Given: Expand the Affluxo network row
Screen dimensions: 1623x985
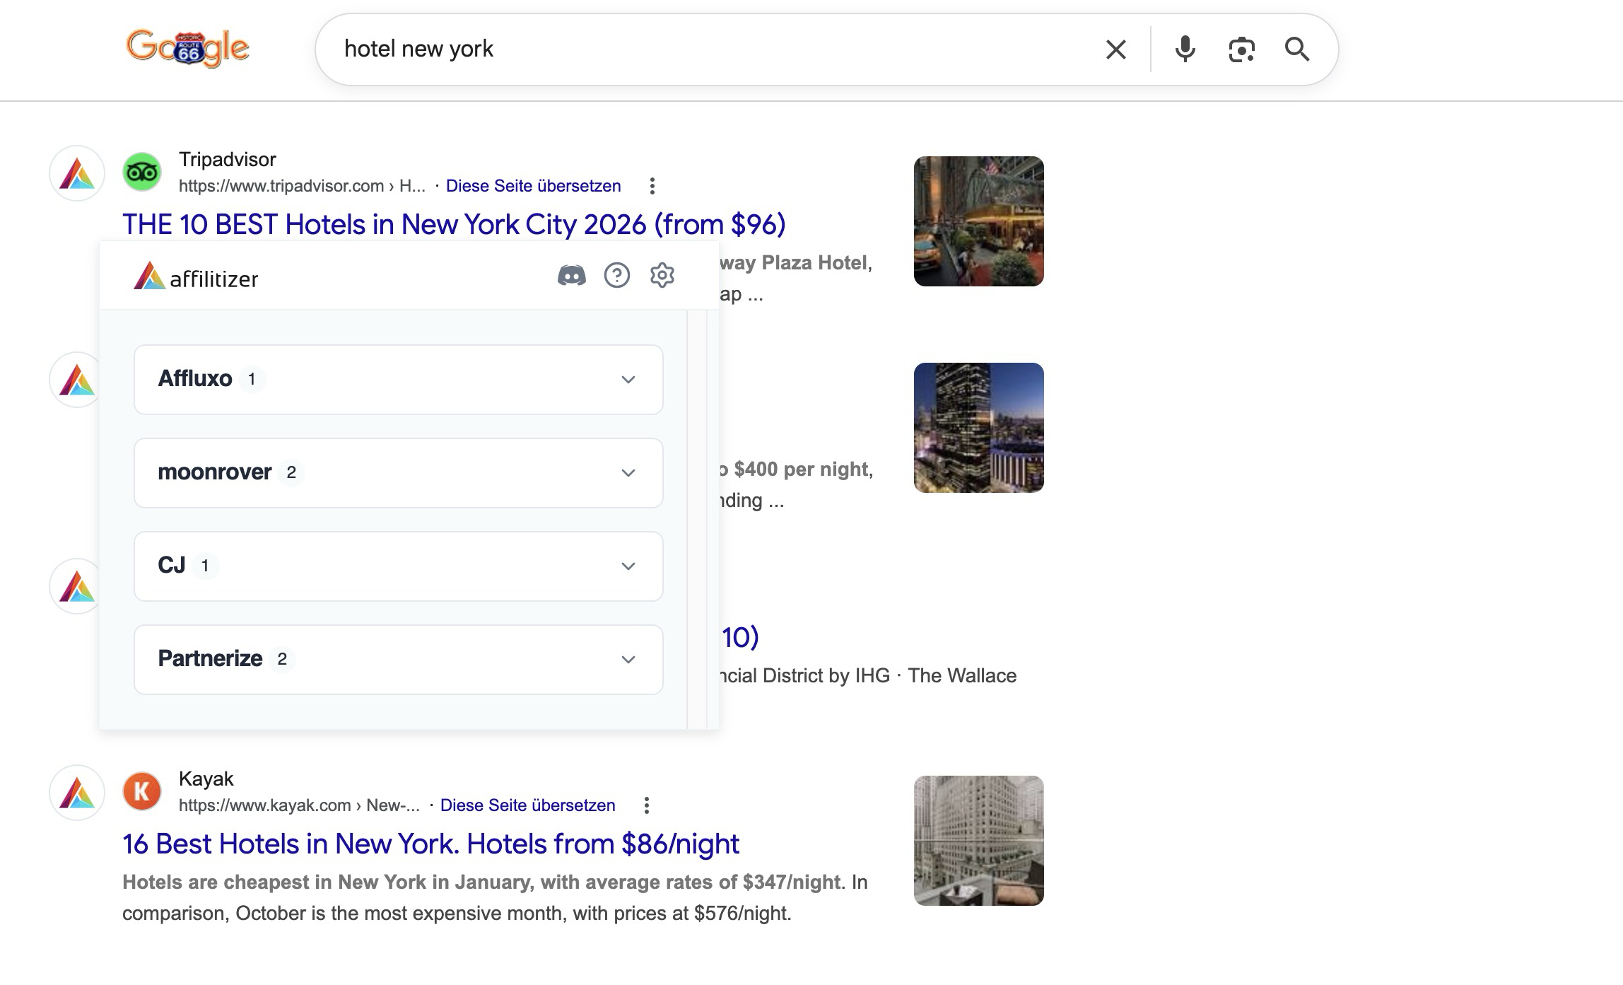Looking at the screenshot, I should pyautogui.click(x=399, y=380).
